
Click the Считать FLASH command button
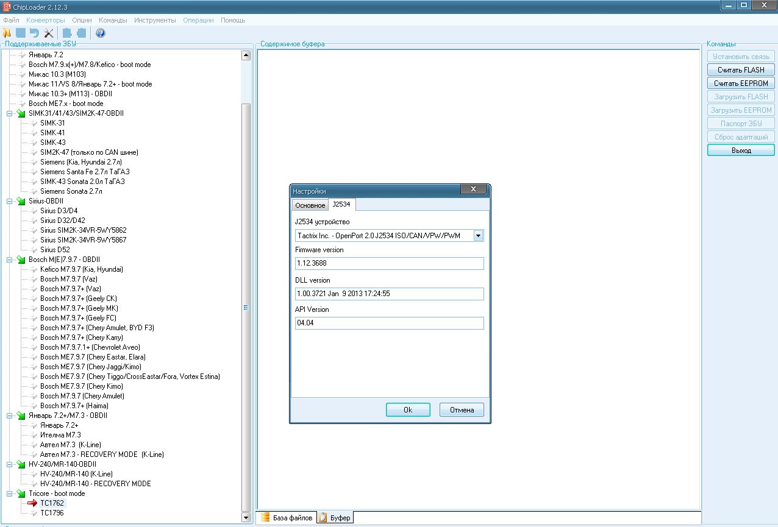[741, 70]
